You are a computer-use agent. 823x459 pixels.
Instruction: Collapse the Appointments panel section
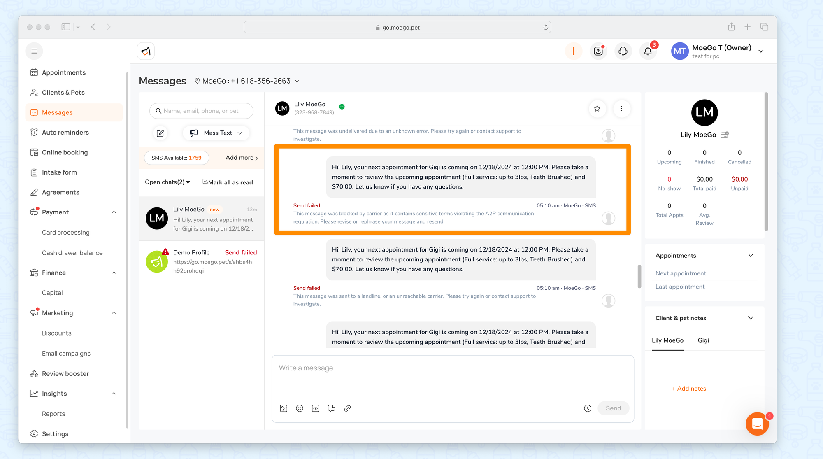751,256
